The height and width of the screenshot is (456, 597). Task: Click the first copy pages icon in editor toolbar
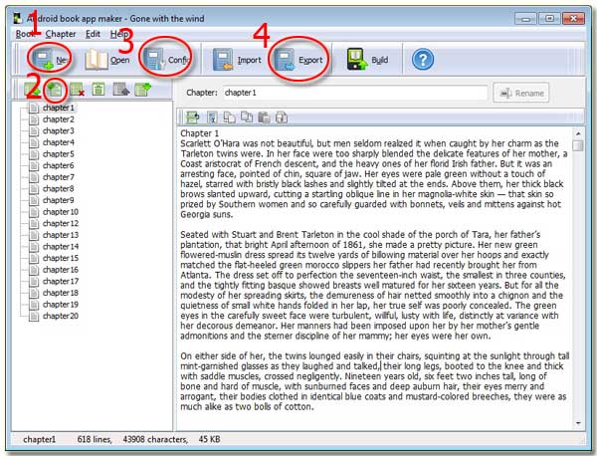pos(229,117)
